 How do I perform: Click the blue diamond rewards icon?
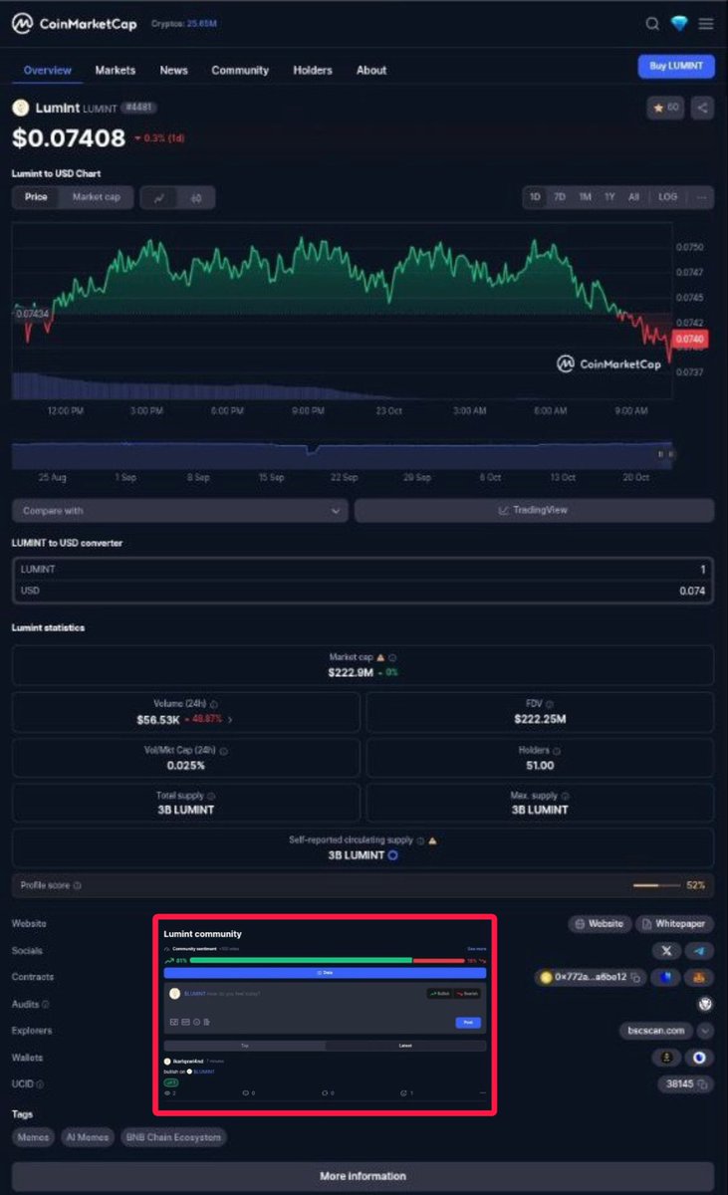coord(679,24)
